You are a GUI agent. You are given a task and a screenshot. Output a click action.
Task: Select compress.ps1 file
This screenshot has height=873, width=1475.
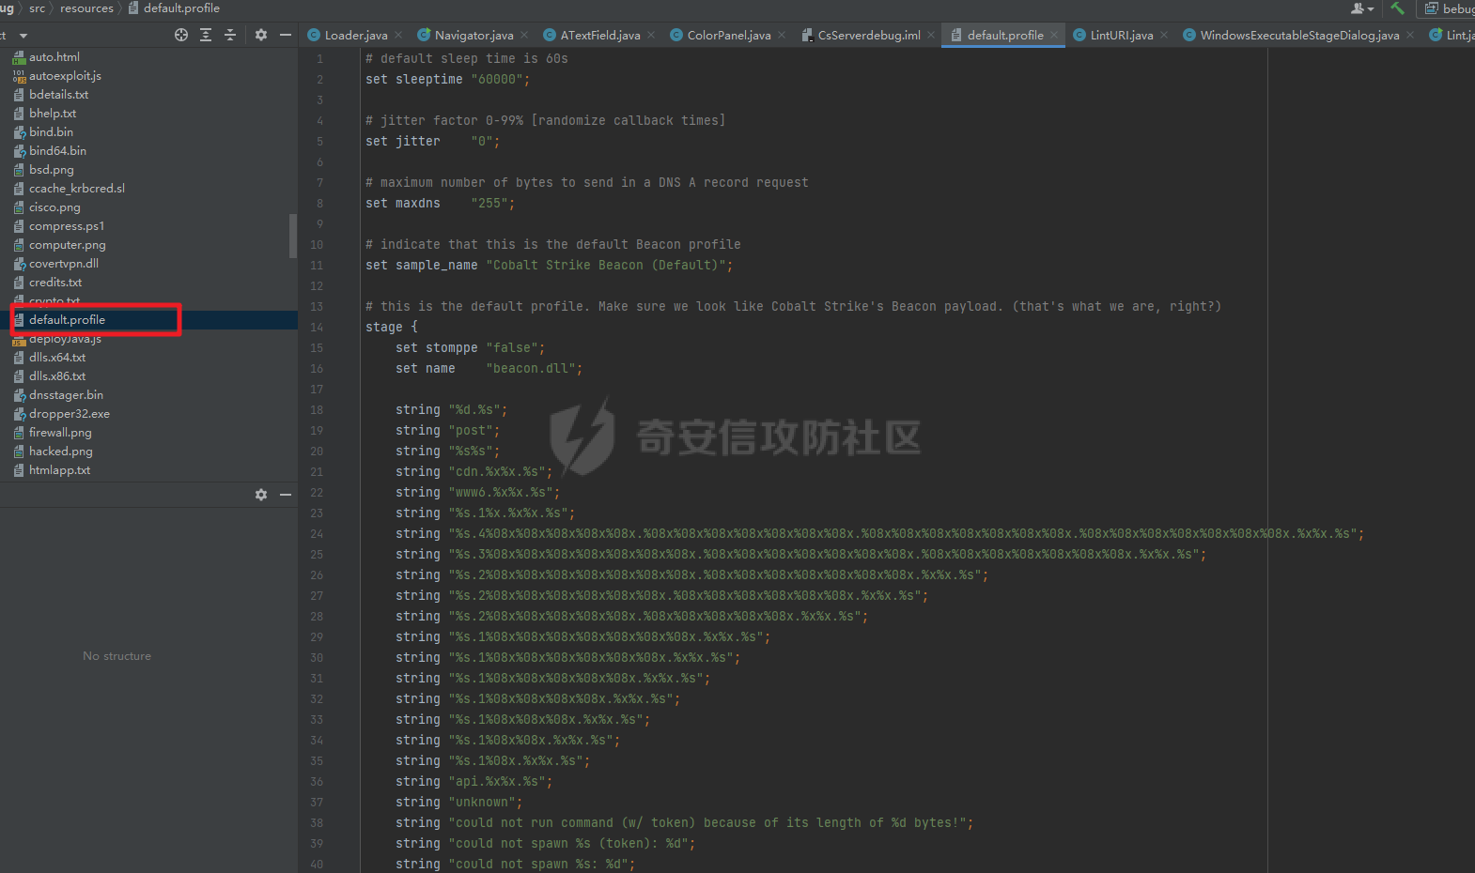(67, 226)
